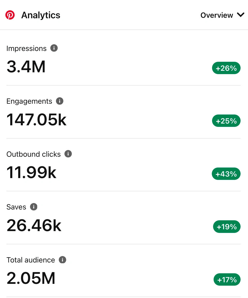Click the 3.4M Impressions value

coord(26,67)
